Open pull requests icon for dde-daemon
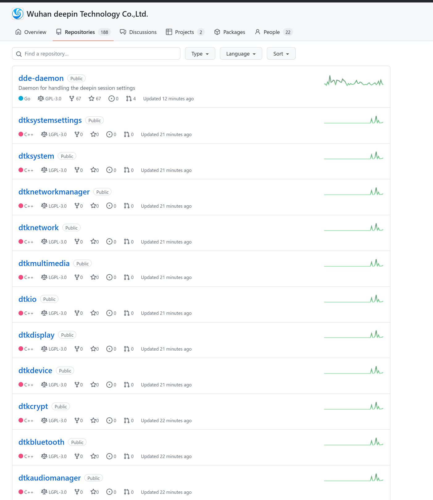 click(129, 98)
